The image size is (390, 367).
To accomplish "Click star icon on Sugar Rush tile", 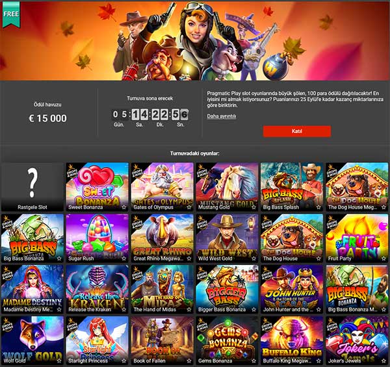I will 124,259.
